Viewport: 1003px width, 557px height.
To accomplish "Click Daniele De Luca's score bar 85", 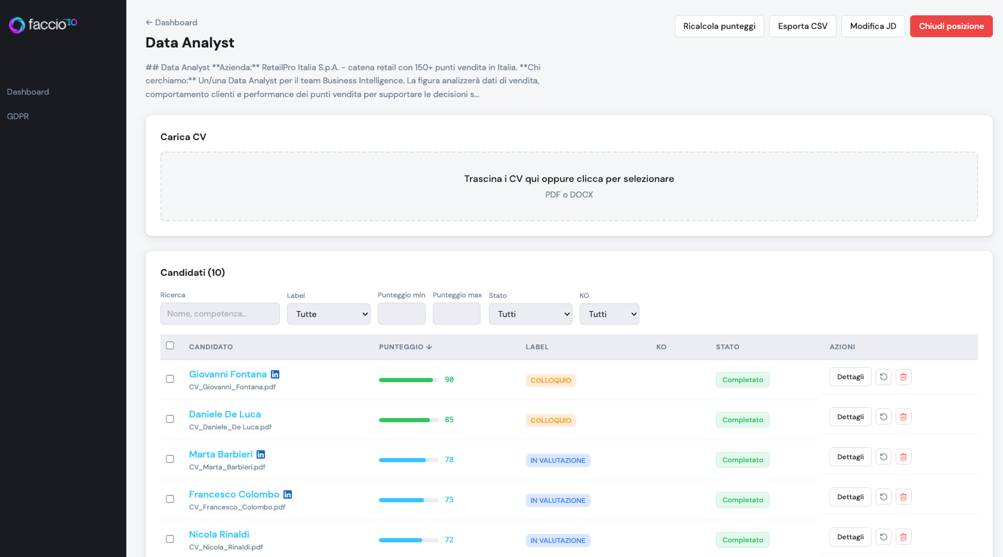I will pos(409,421).
